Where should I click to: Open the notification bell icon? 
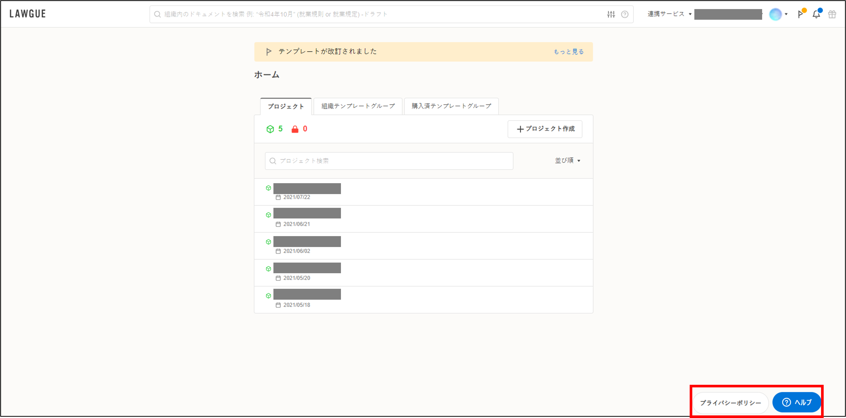point(816,14)
